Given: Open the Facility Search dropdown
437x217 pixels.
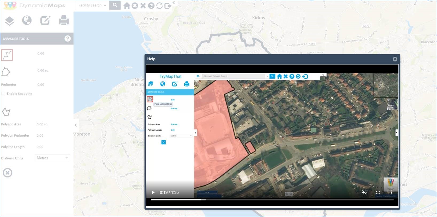Looking at the screenshot, I should pos(92,5).
